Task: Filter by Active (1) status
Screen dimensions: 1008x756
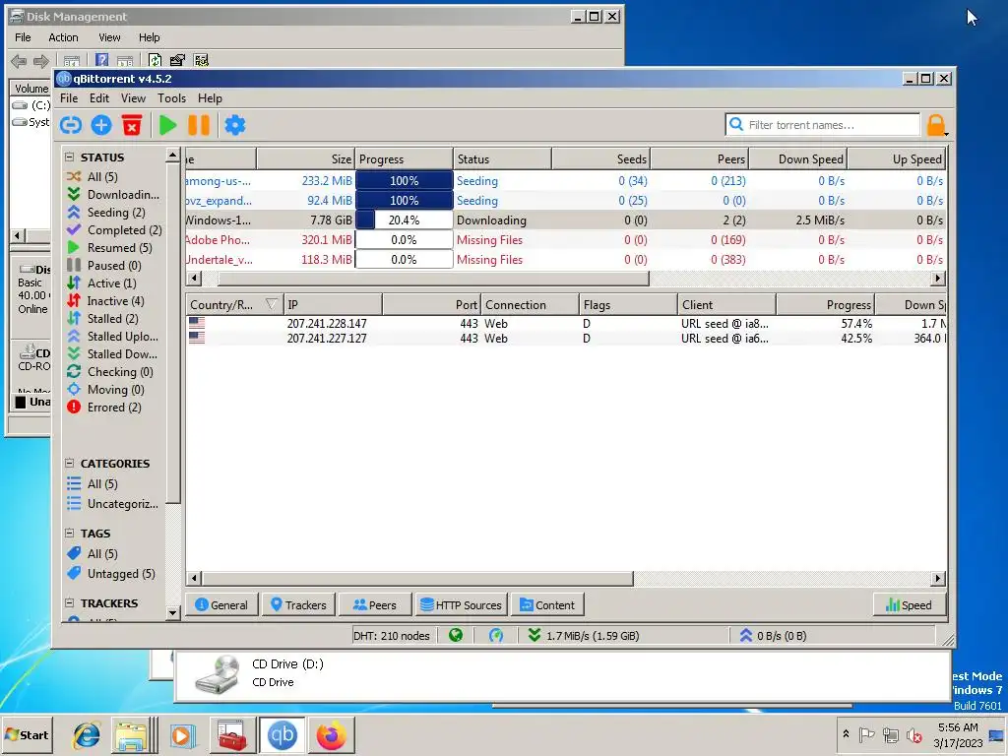Action: (x=102, y=283)
